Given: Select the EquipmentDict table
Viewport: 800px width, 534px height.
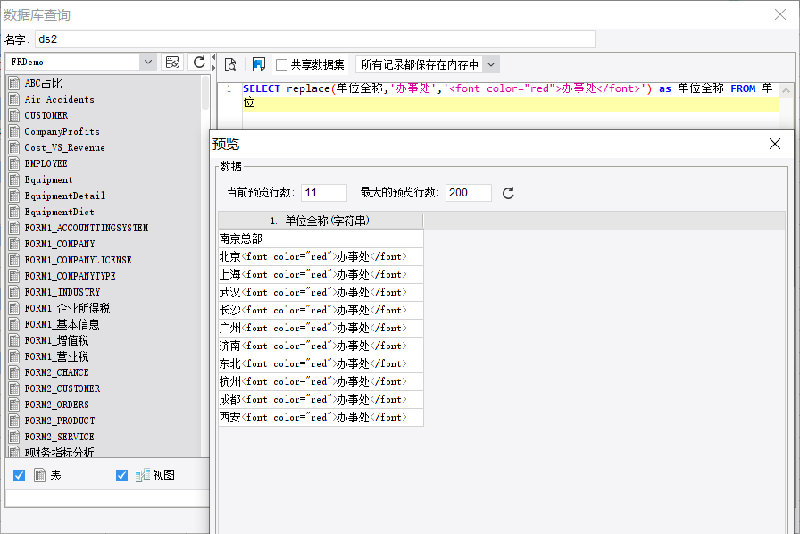Looking at the screenshot, I should click(x=104, y=212).
